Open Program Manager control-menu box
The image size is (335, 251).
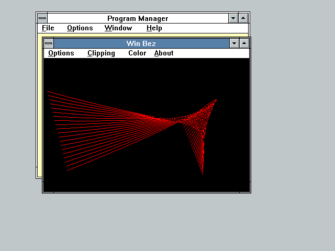(42, 18)
